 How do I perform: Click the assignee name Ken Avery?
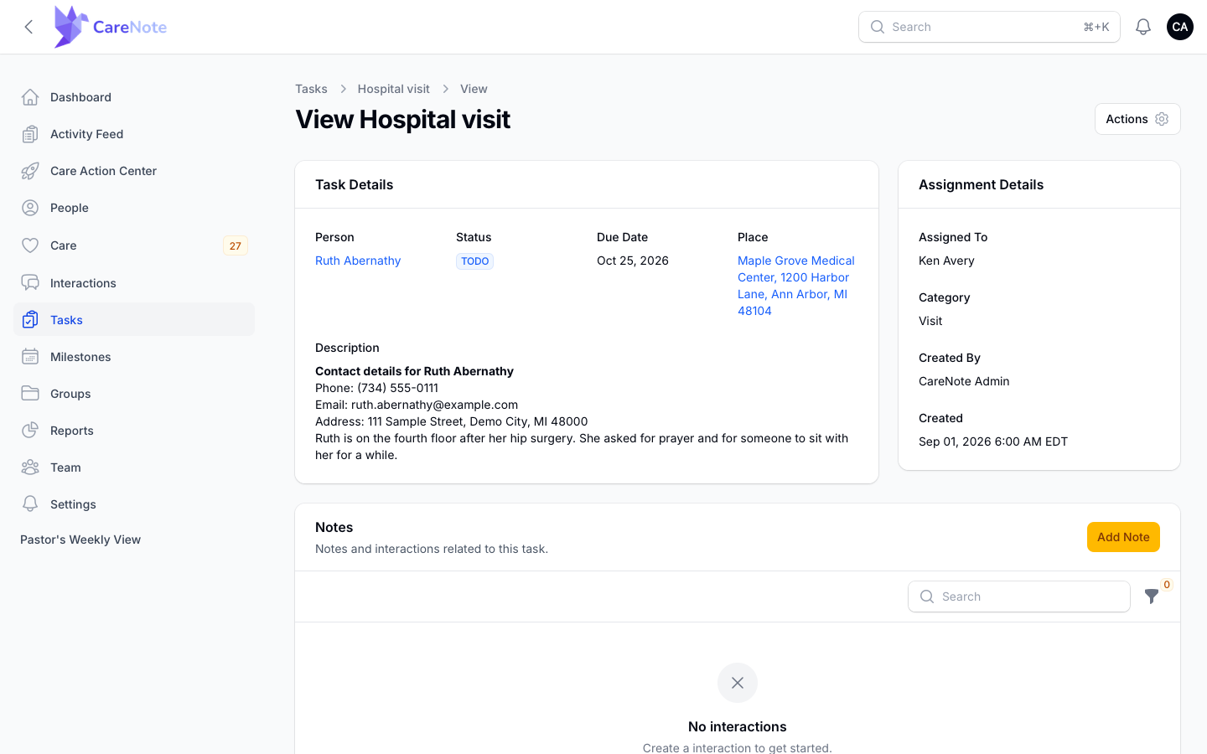[x=946, y=261]
